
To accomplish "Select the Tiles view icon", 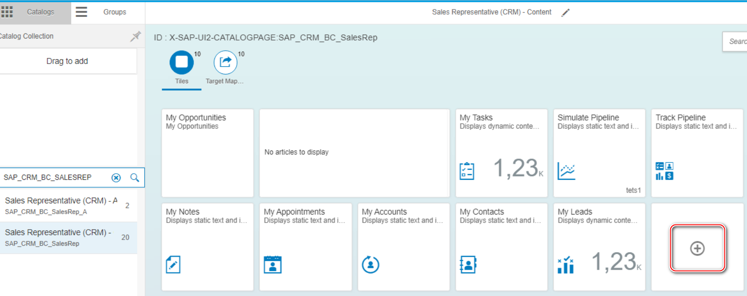I will [x=181, y=63].
